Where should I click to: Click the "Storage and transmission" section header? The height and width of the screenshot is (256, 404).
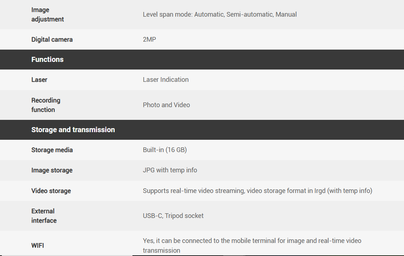[x=73, y=130]
